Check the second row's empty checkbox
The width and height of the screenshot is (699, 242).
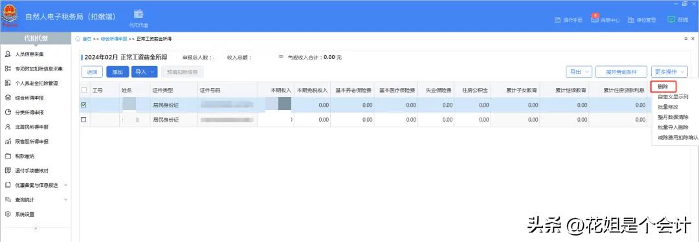(x=83, y=120)
